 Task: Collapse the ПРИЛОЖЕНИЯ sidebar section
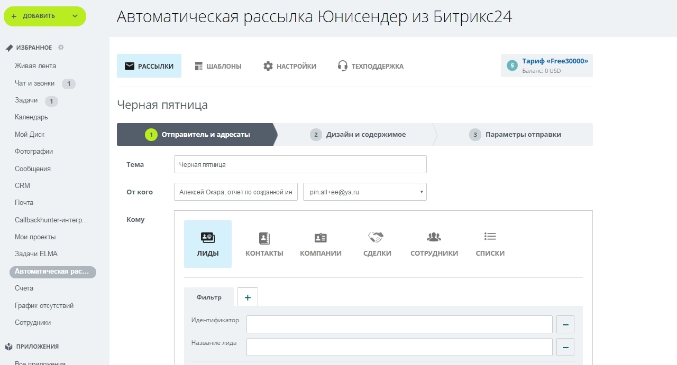click(37, 347)
